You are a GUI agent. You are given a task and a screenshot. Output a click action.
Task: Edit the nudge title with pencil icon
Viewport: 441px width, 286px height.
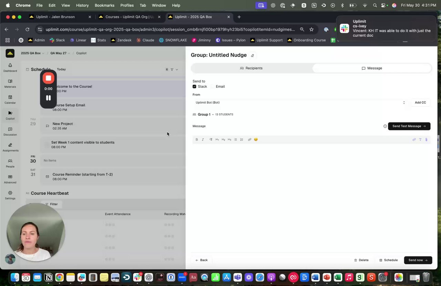click(252, 55)
